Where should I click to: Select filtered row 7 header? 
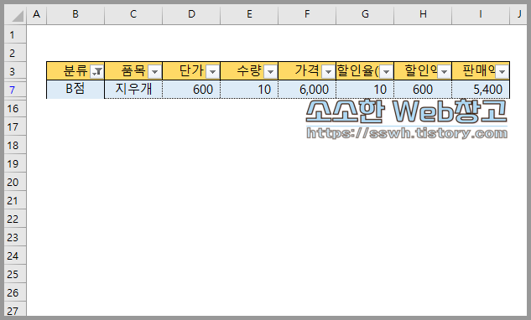pos(15,90)
